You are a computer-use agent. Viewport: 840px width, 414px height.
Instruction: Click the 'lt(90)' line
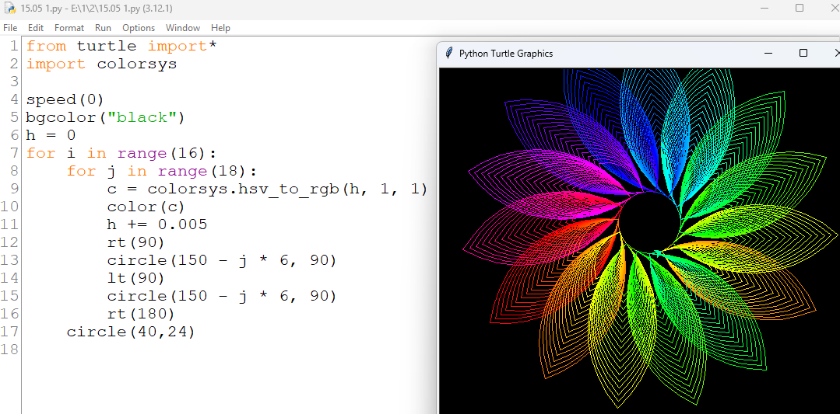tap(136, 278)
